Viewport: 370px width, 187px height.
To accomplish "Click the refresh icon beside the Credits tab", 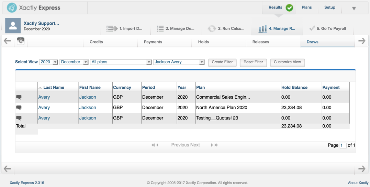I will click(21, 41).
